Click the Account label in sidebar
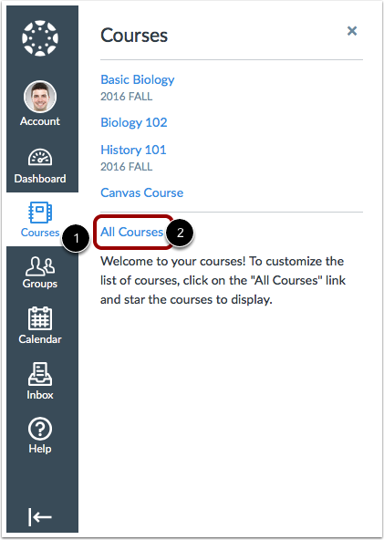Image resolution: width=384 pixels, height=540 pixels. pos(40,121)
